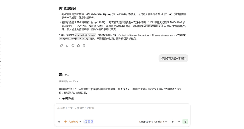Screen dimensions: 244x129
Task: Click the inline code viteSingleFile
Action: point(153,26)
